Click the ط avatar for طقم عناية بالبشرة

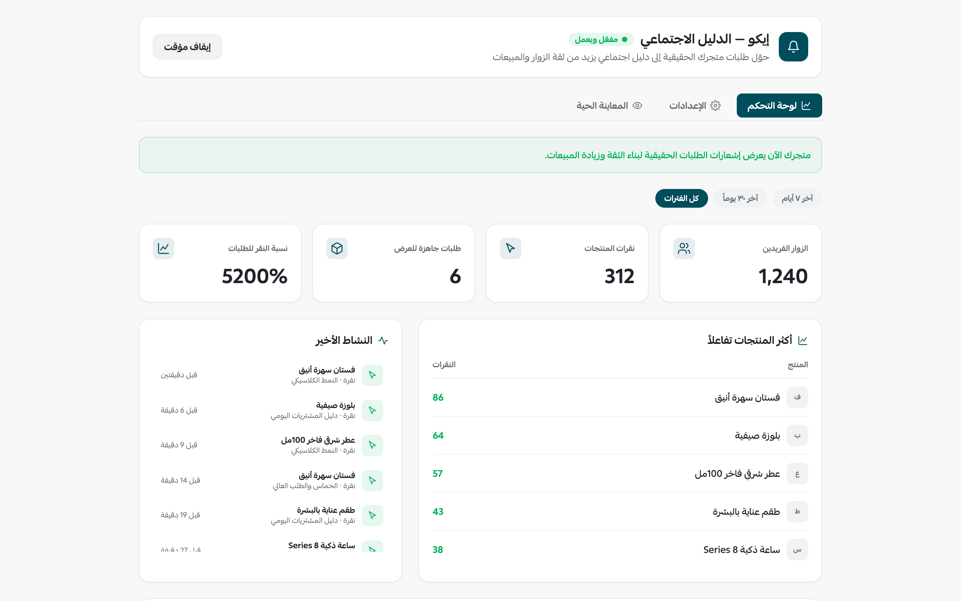[x=797, y=512]
